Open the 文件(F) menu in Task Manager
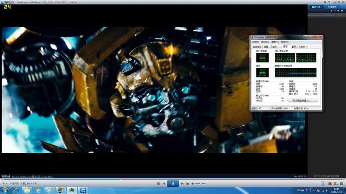Viewport: 346px width, 194px height. click(x=255, y=42)
